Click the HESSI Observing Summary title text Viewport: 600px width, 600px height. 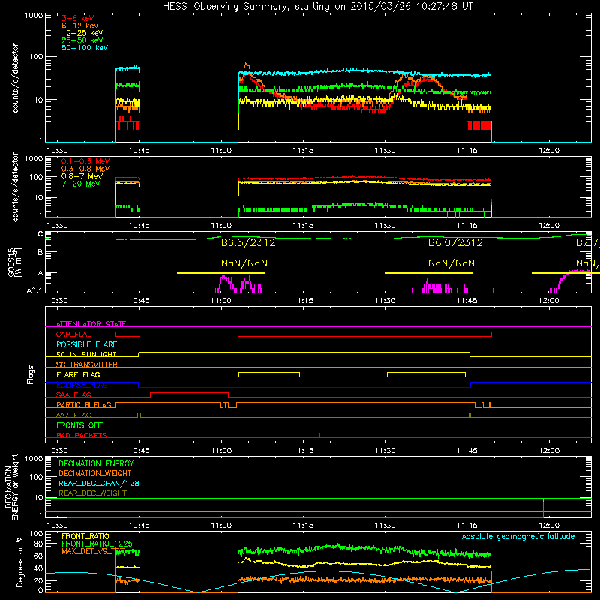tap(317, 7)
